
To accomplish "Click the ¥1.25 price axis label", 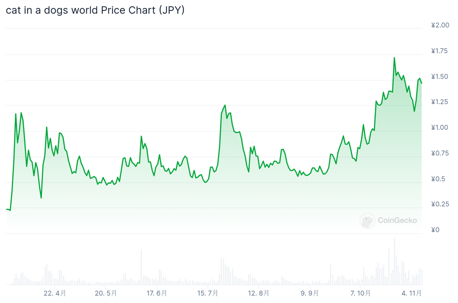I will pyautogui.click(x=440, y=102).
